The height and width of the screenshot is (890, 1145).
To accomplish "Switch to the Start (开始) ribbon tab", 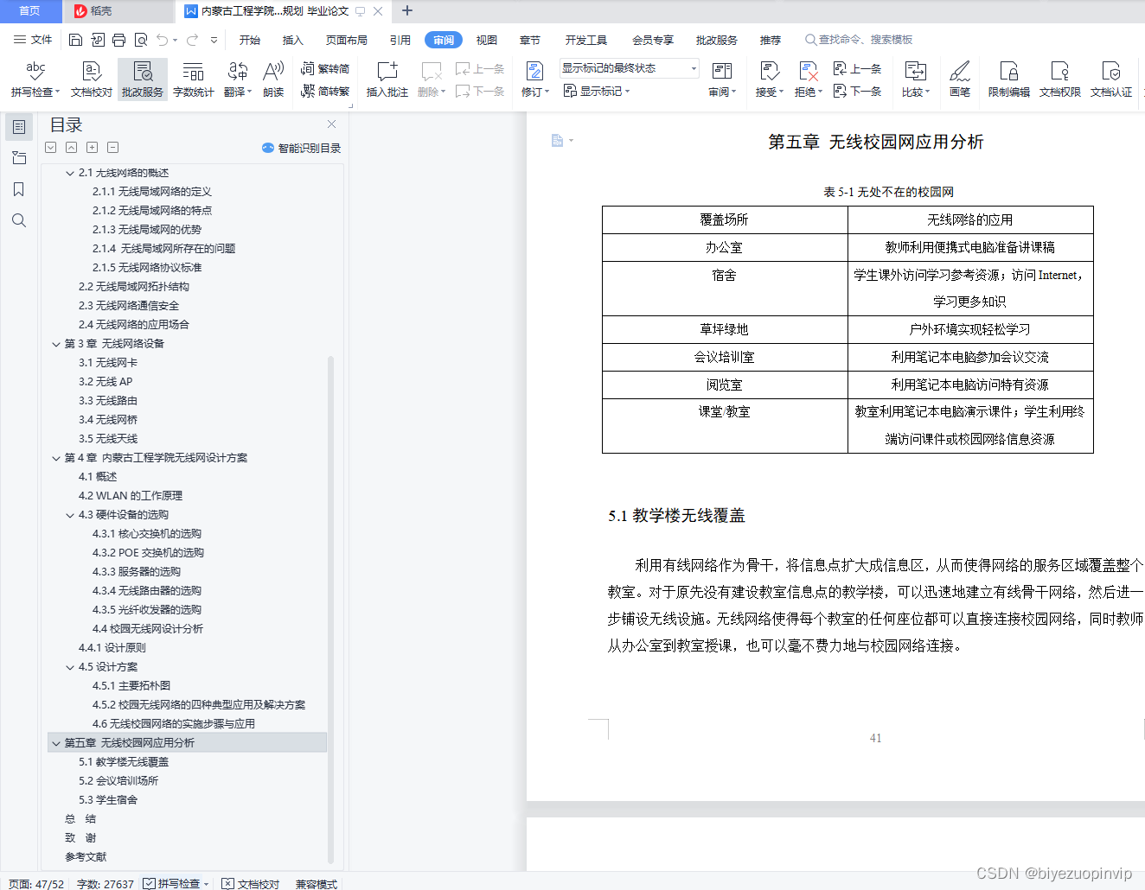I will click(250, 40).
